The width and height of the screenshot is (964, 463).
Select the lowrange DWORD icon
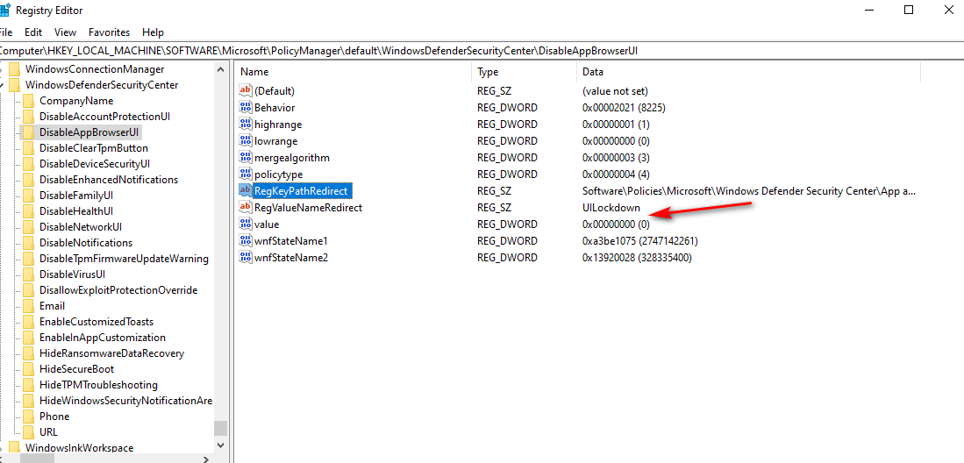pyautogui.click(x=246, y=141)
